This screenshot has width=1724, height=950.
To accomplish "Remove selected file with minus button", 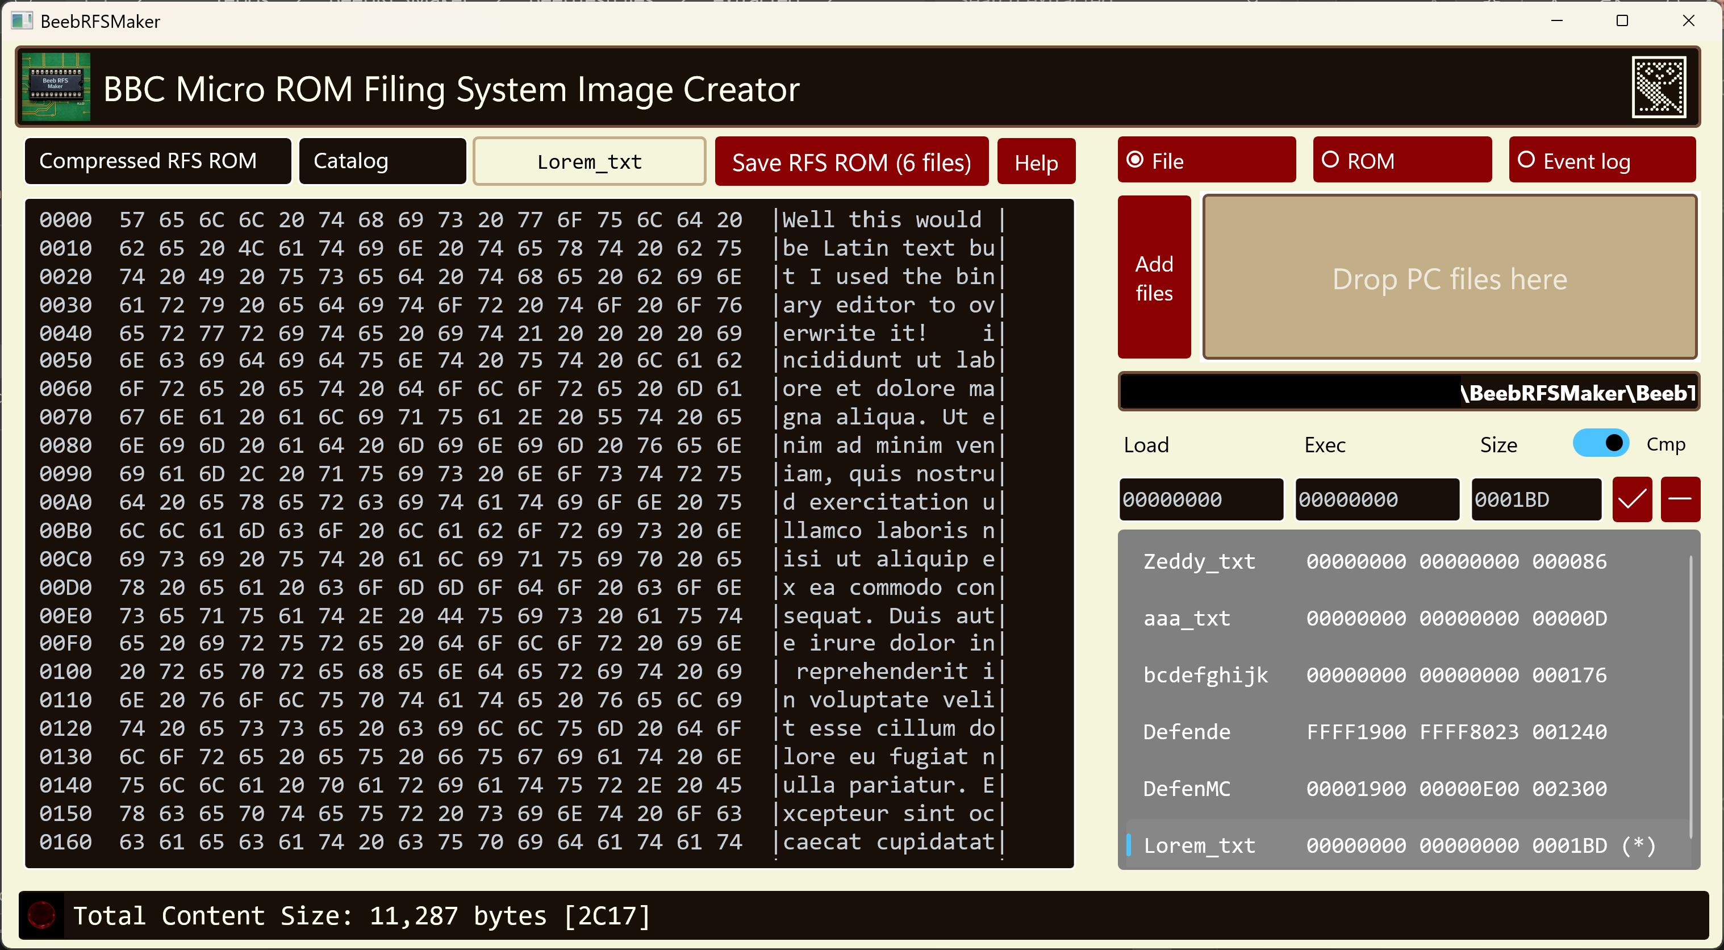I will (1680, 499).
